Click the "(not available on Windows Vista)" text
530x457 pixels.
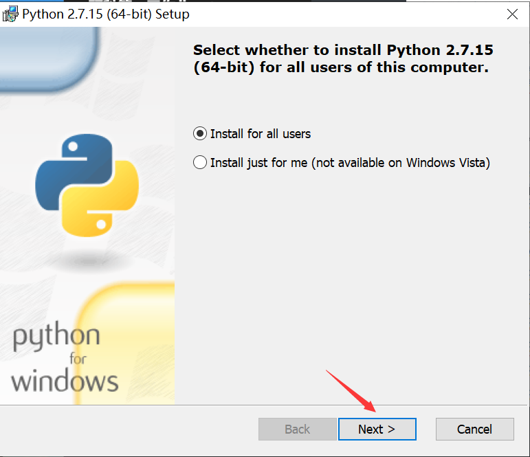point(401,163)
